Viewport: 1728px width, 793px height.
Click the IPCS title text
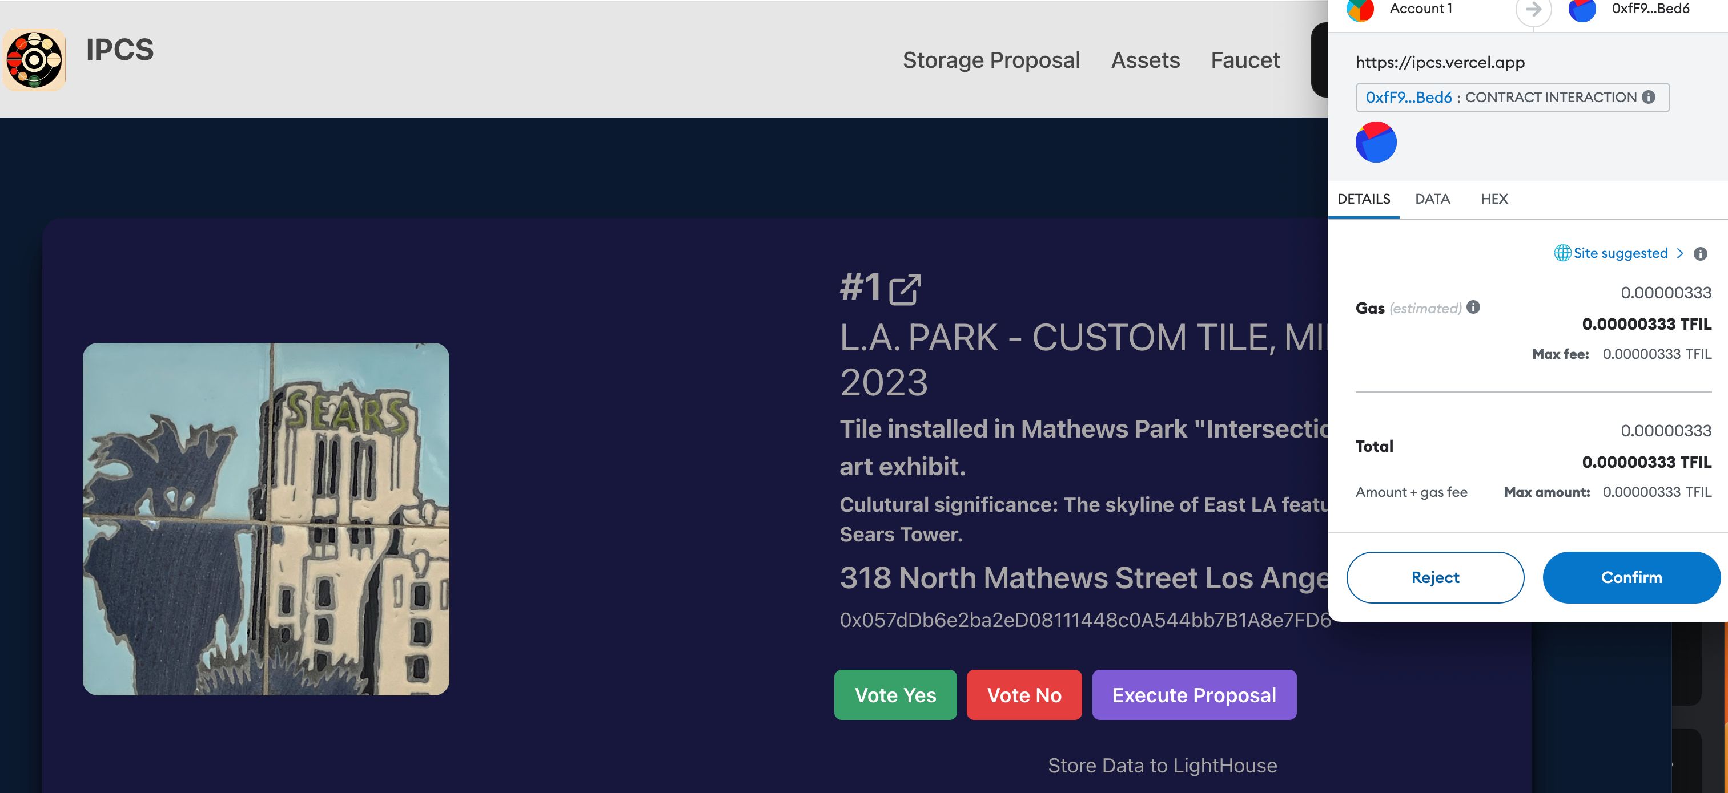tap(120, 50)
